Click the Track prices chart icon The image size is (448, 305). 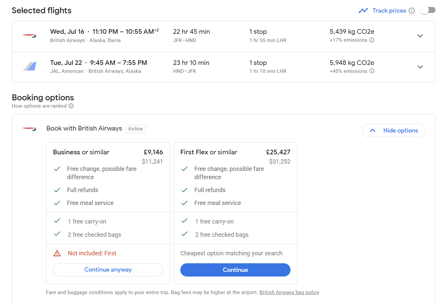[363, 11]
